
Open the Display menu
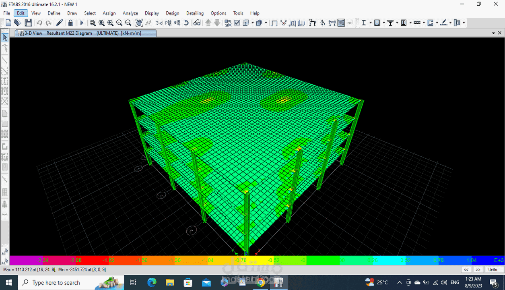[x=152, y=13]
